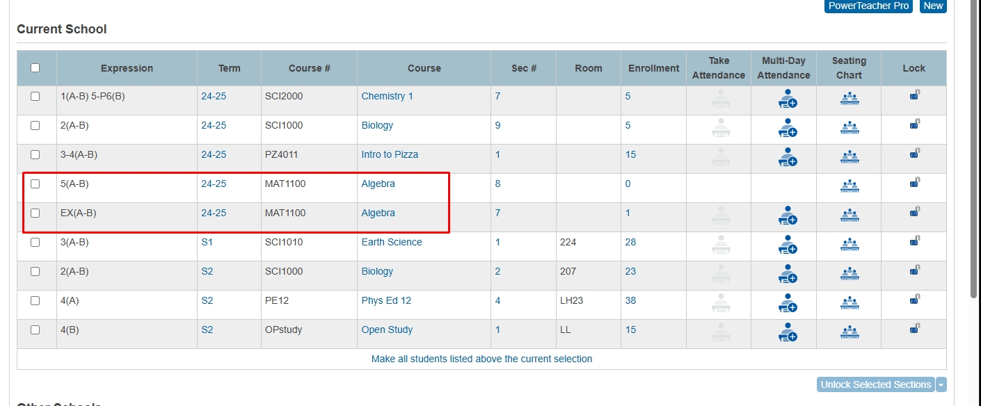
Task: Open Multi-Day Attendance for Chemistry 1
Action: pos(787,98)
